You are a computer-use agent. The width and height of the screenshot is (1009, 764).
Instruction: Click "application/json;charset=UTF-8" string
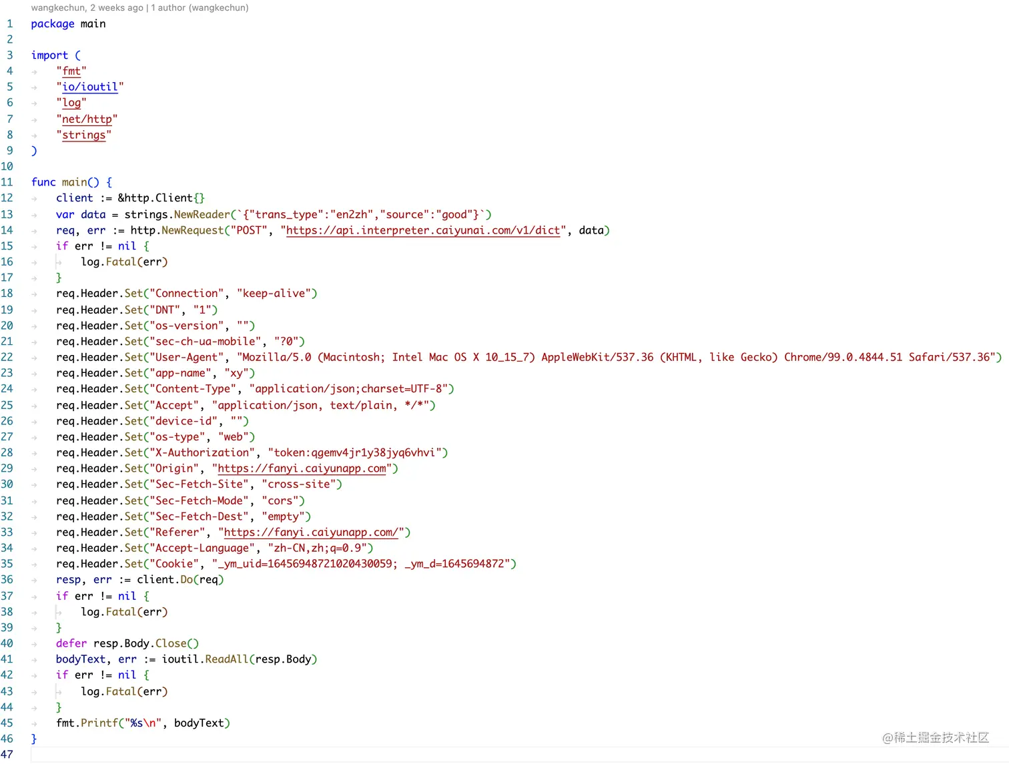click(349, 389)
